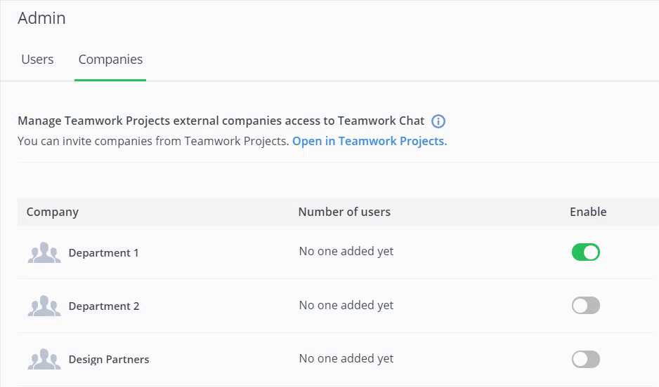Viewport: 659px width, 387px height.
Task: Click Department 2's 'No one added yet' text
Action: click(x=346, y=305)
